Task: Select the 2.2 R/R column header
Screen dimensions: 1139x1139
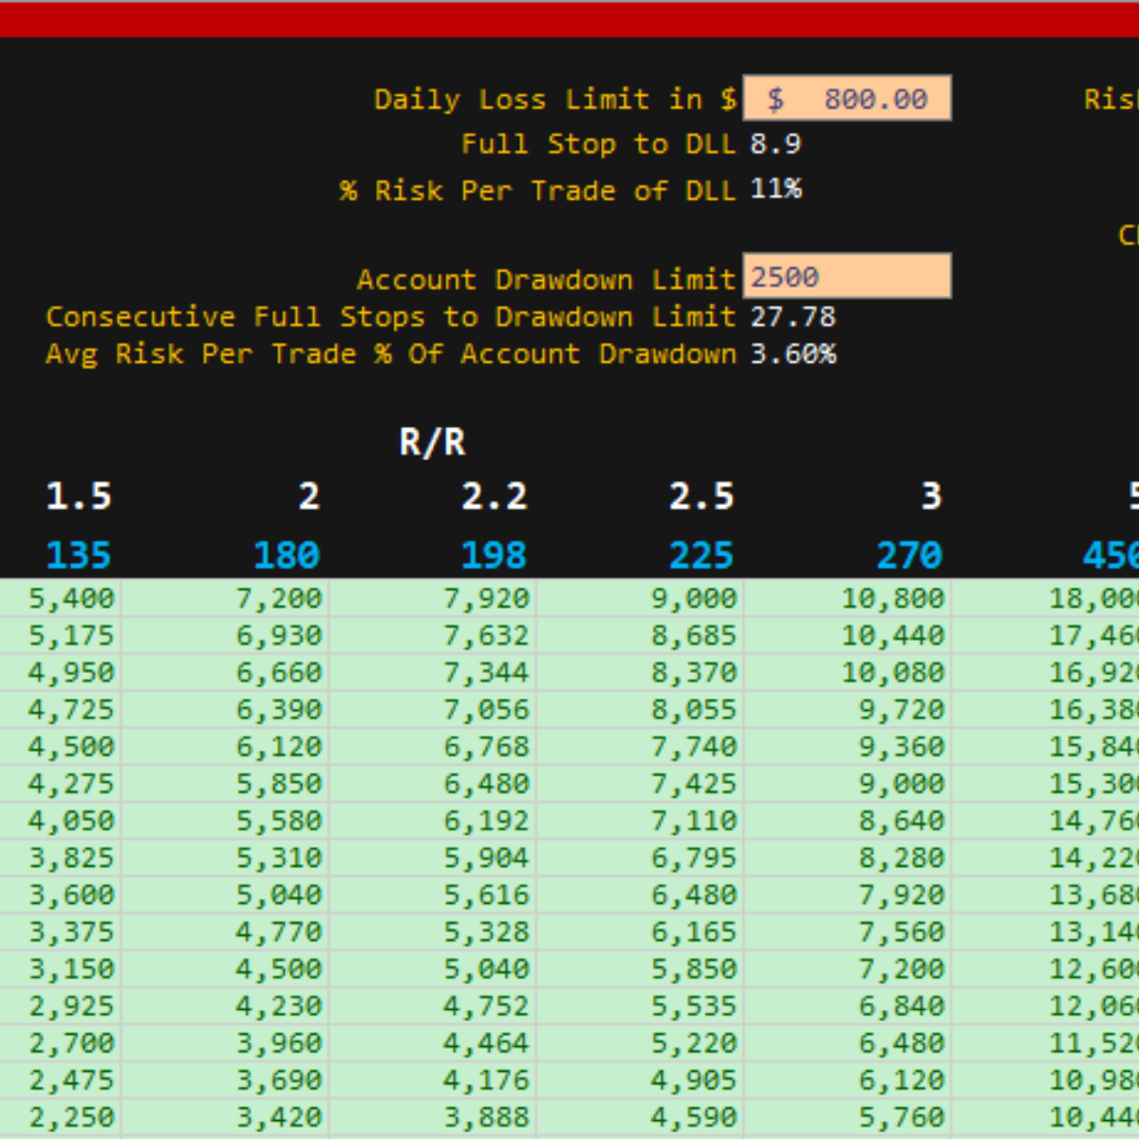Action: coord(494,495)
